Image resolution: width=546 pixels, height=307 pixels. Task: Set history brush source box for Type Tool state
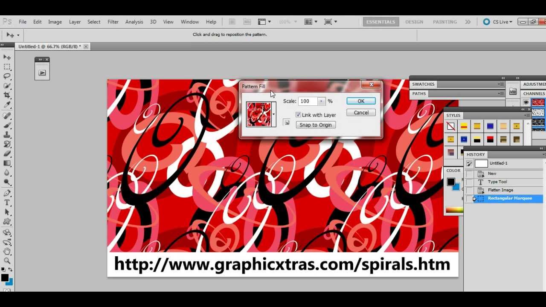click(470, 182)
